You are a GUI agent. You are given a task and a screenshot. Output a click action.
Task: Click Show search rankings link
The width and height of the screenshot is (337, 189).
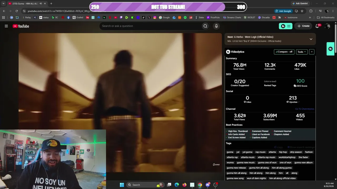301,147
